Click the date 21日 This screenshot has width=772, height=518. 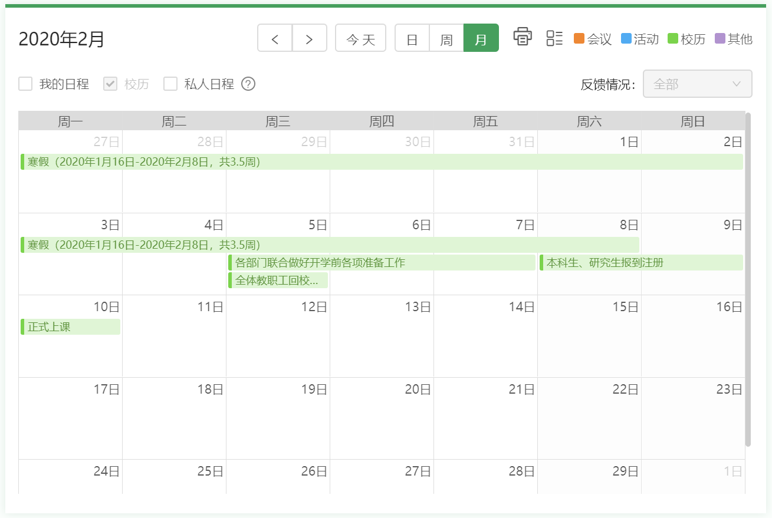tap(522, 389)
